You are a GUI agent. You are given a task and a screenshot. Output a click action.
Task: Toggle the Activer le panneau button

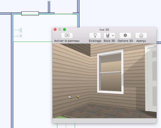coord(67,36)
